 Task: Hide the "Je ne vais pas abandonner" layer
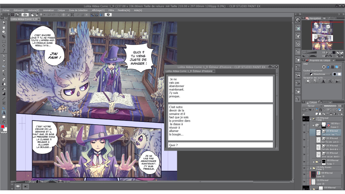(x=304, y=154)
